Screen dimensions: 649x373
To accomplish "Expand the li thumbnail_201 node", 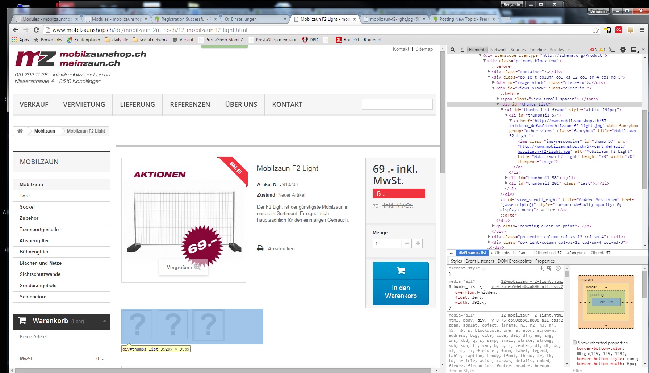I will (x=506, y=183).
